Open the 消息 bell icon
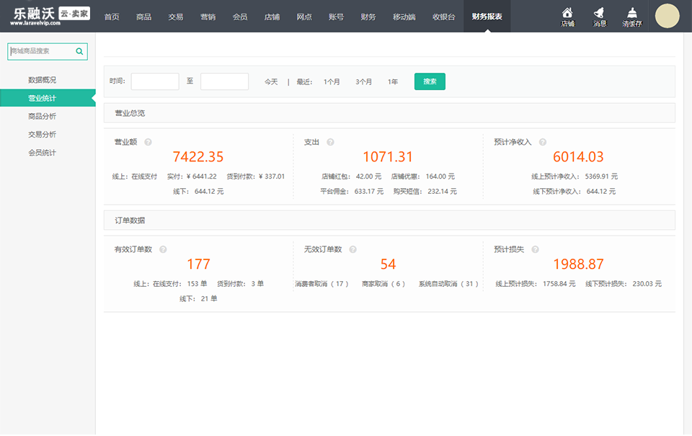This screenshot has width=692, height=436. [x=599, y=17]
